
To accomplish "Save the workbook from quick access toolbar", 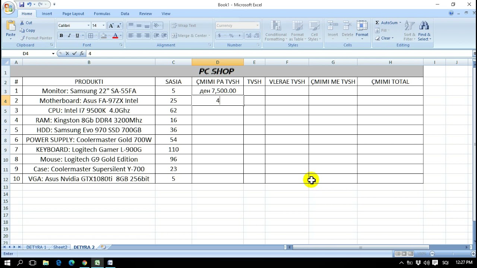I will 22,4.
